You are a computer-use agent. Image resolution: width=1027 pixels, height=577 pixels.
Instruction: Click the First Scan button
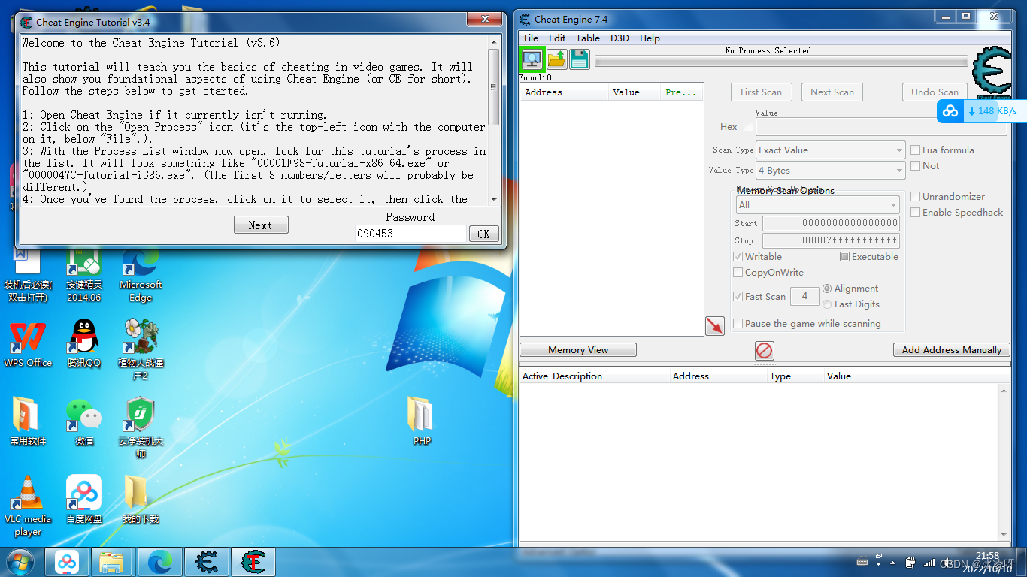[x=761, y=92]
